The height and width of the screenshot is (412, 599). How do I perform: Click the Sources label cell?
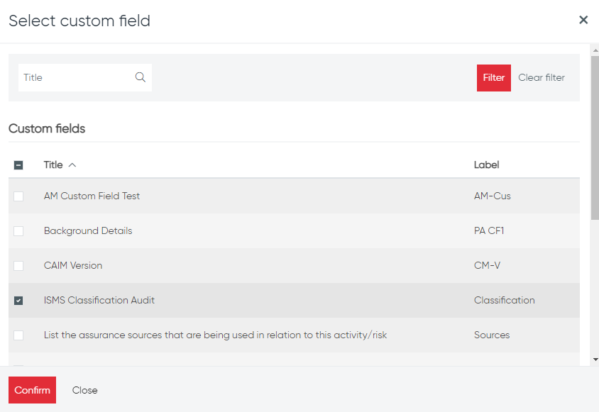click(492, 335)
